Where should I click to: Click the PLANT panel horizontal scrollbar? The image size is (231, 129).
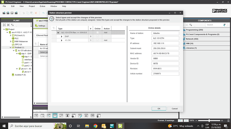pos(12,117)
